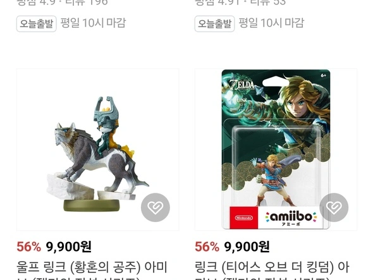Click 오늘출발 badge on left product

37,24
